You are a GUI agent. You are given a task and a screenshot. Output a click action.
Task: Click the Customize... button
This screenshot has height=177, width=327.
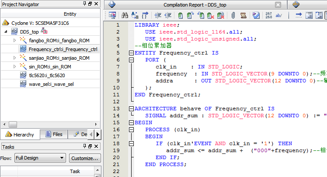point(84,158)
